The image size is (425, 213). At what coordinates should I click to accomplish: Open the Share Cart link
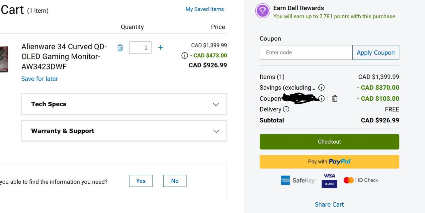(x=329, y=204)
